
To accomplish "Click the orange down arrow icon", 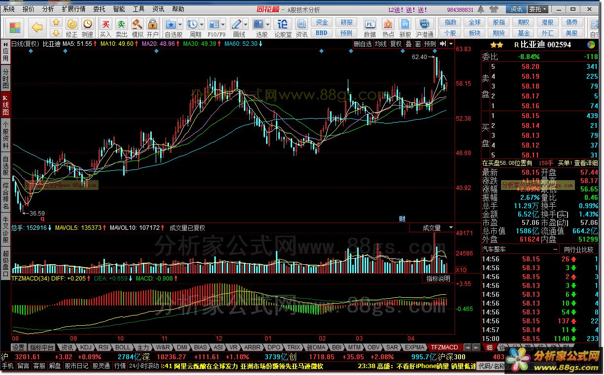I will pyautogui.click(x=56, y=33).
